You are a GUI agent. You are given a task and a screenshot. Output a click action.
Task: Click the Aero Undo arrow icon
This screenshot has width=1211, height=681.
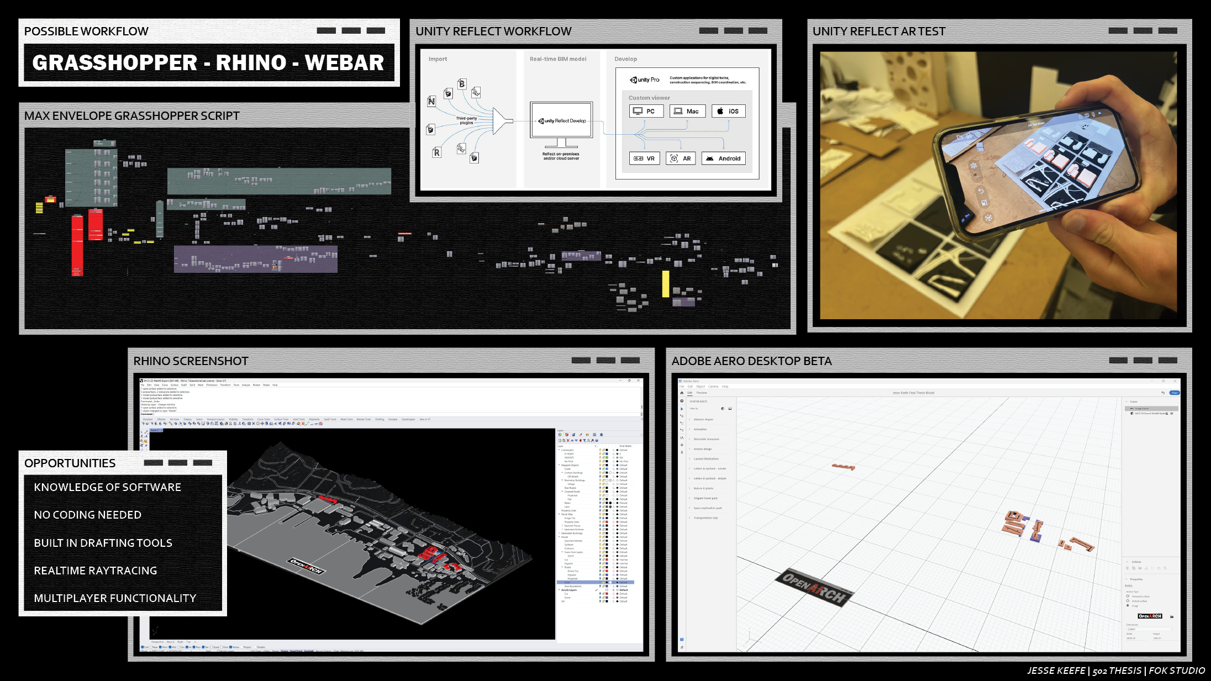point(1163,393)
